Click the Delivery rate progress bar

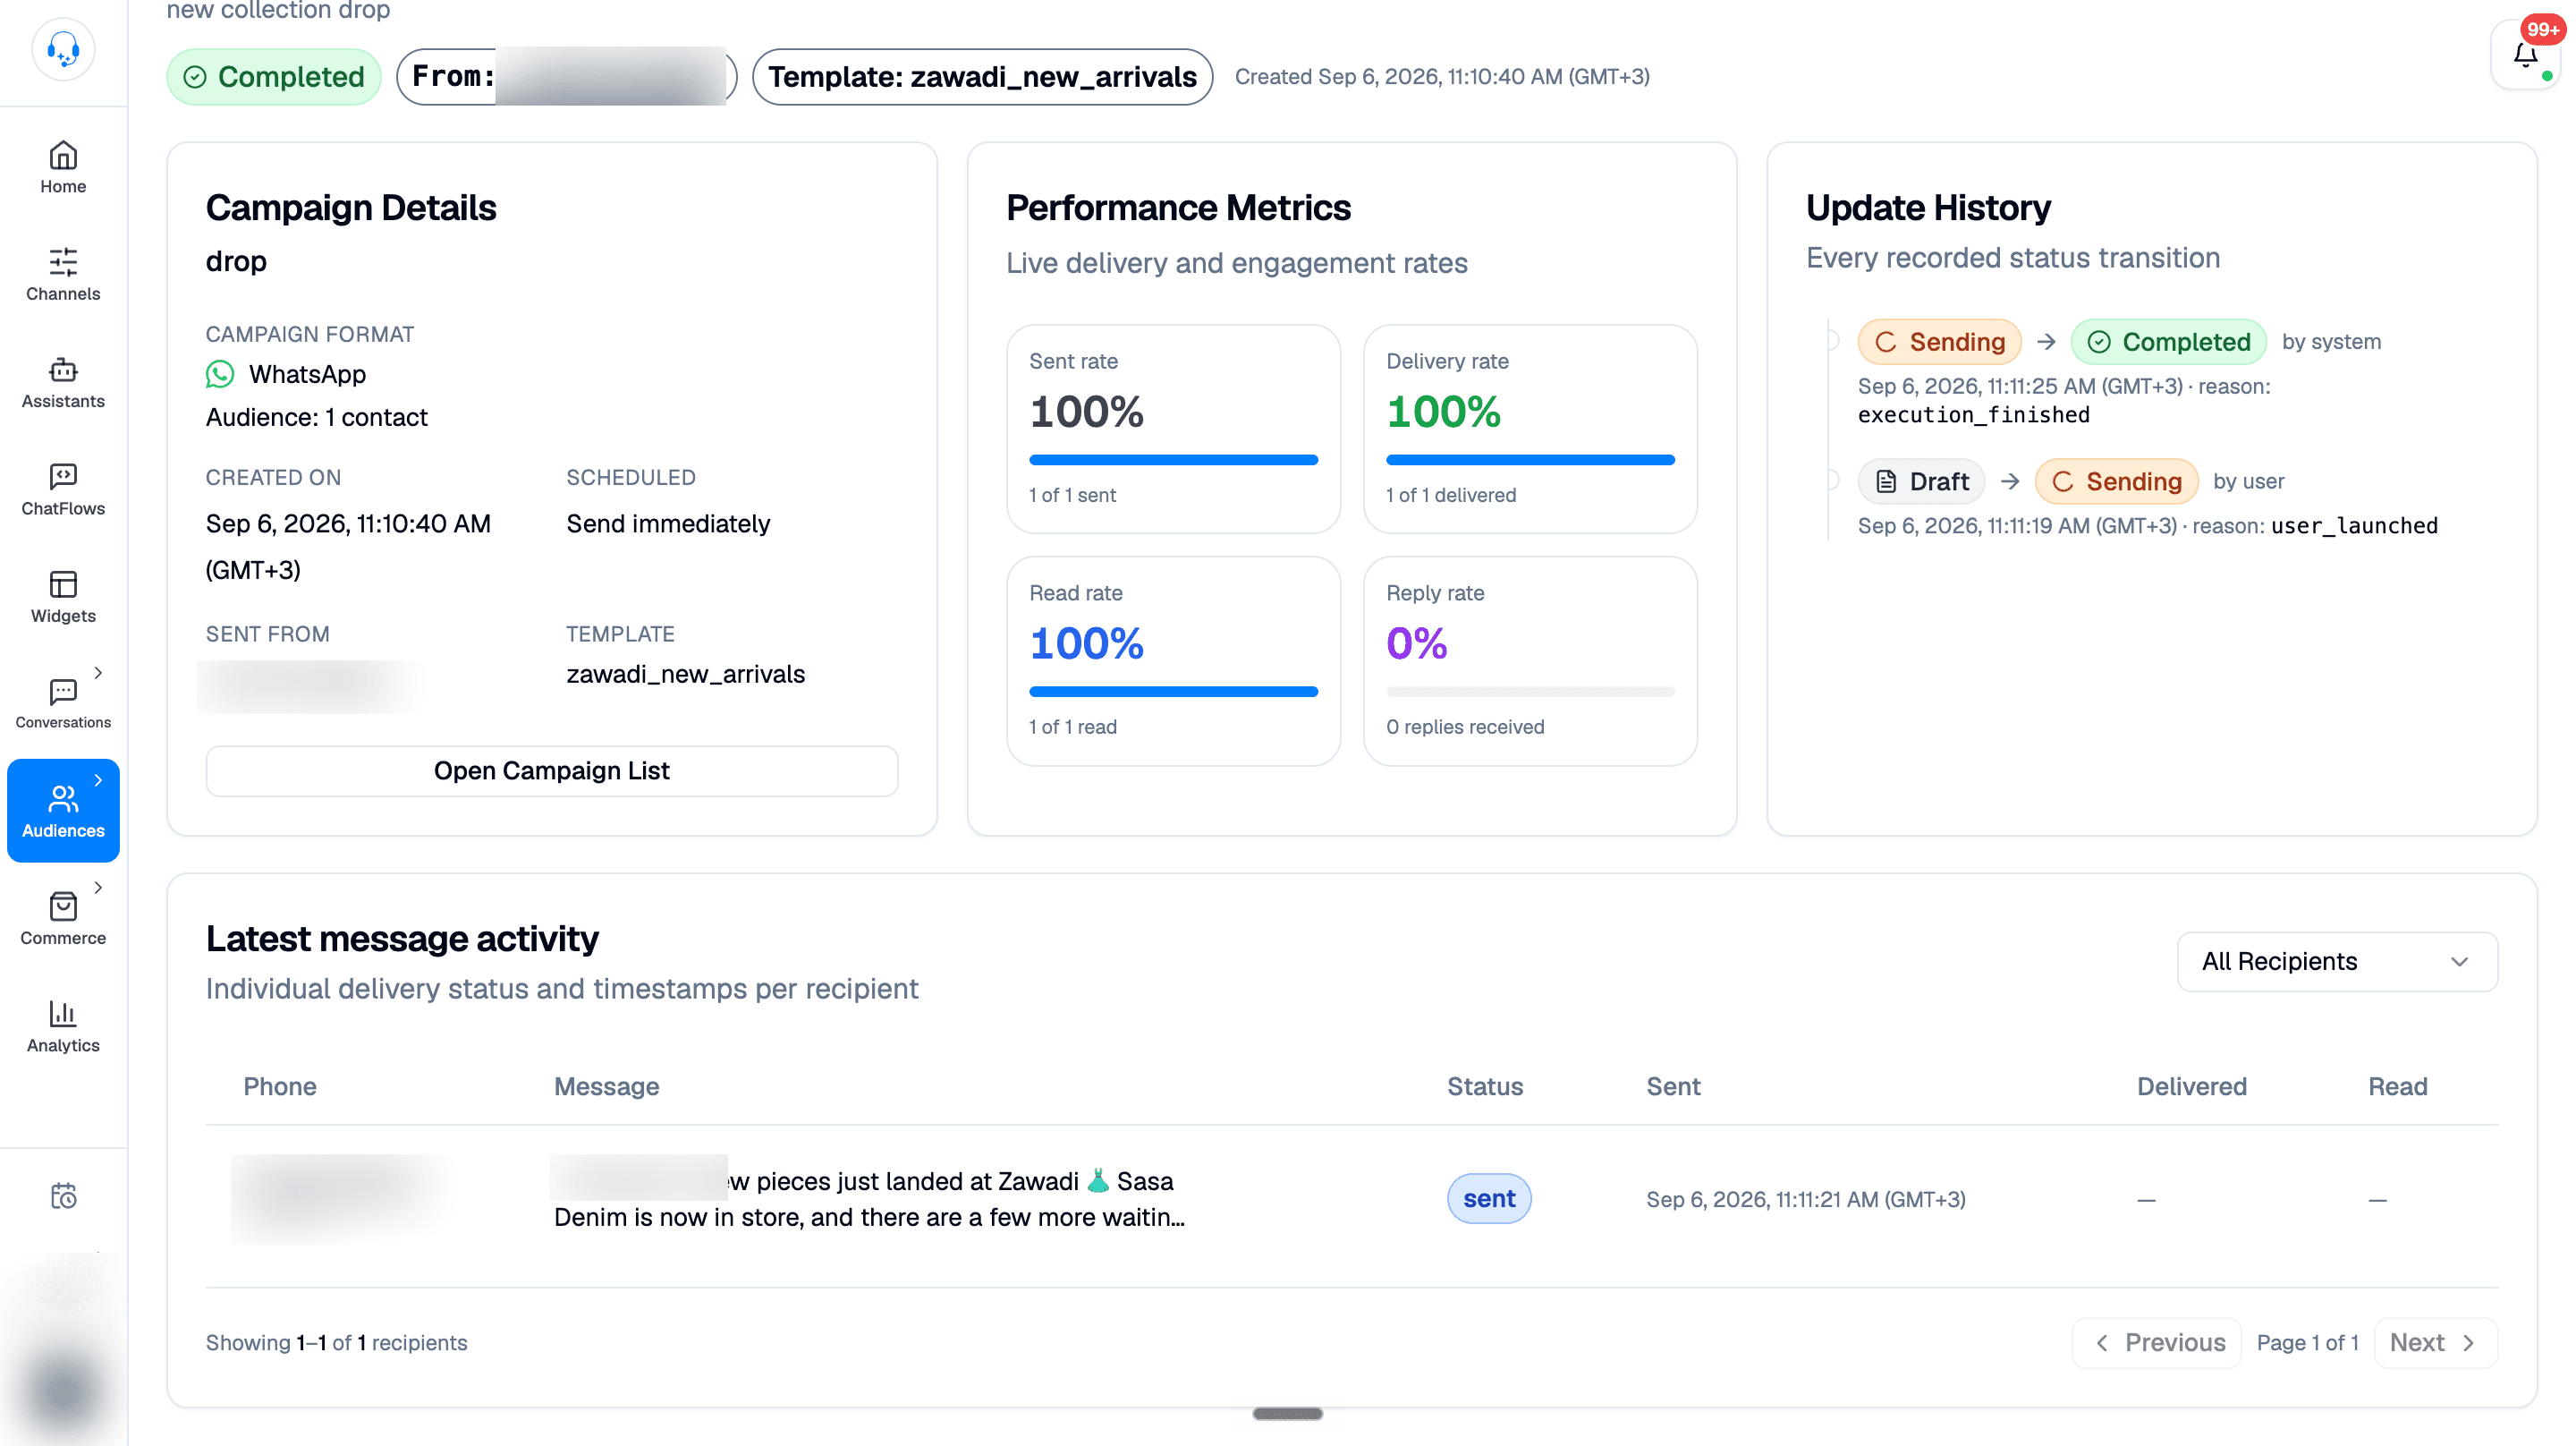(1530, 460)
